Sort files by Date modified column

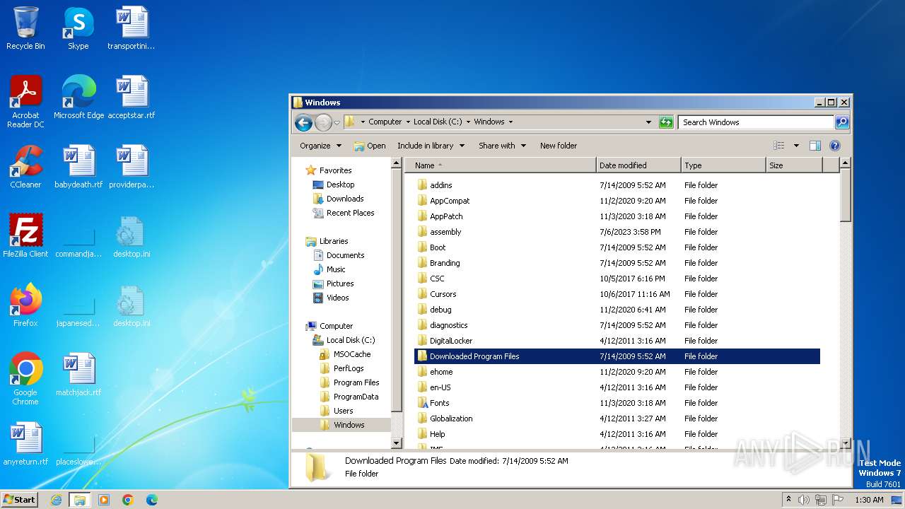tap(638, 165)
